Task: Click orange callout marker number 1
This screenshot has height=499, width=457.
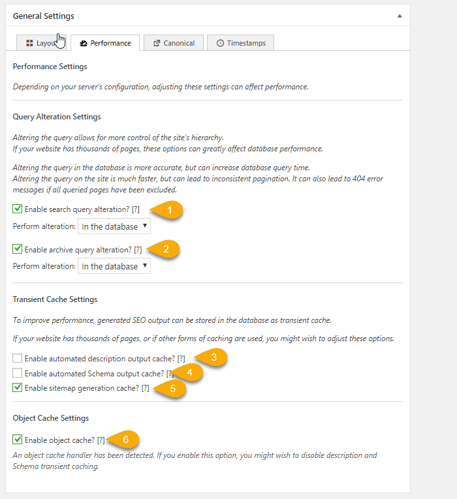Action: point(169,209)
